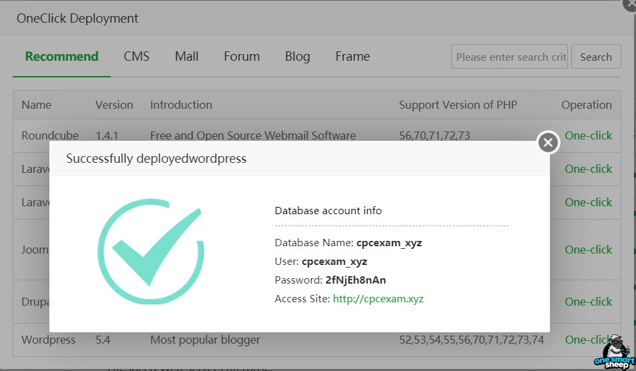Click the Roundcube name cell

[x=50, y=135]
